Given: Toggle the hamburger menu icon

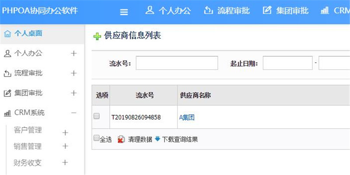Looking at the screenshot, I should pos(124,12).
